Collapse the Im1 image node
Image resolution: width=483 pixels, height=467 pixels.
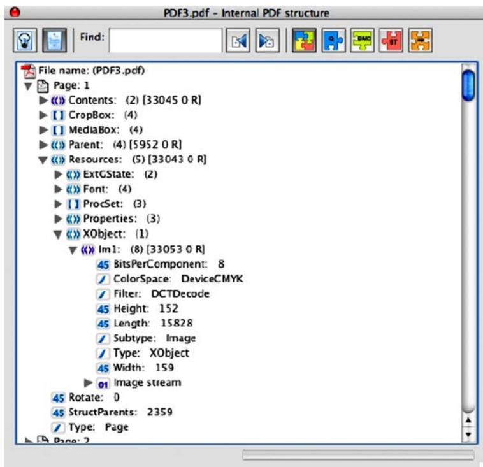73,250
